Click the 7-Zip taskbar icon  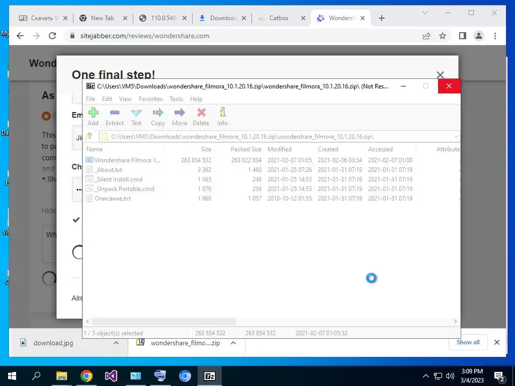pyautogui.click(x=210, y=376)
